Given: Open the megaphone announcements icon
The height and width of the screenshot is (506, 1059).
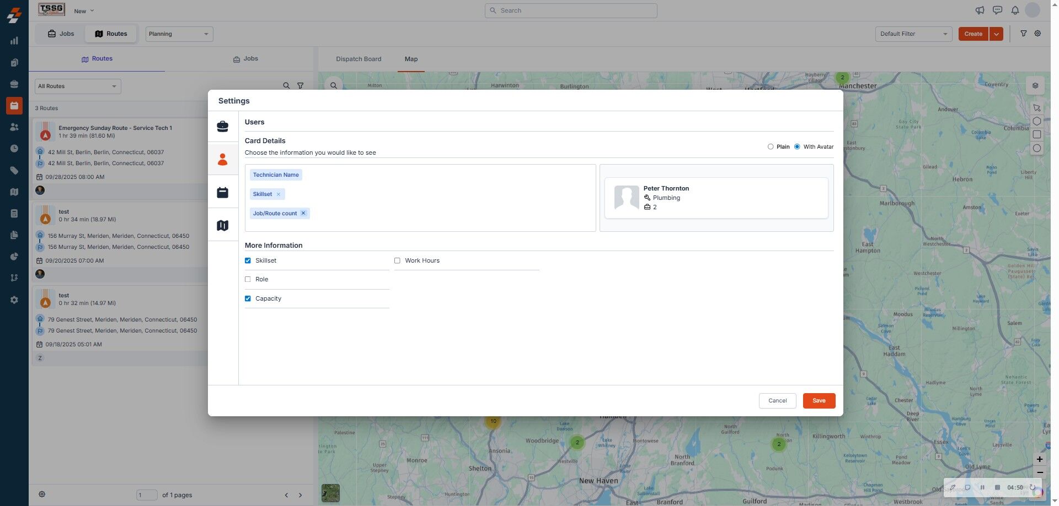Looking at the screenshot, I should pos(980,10).
